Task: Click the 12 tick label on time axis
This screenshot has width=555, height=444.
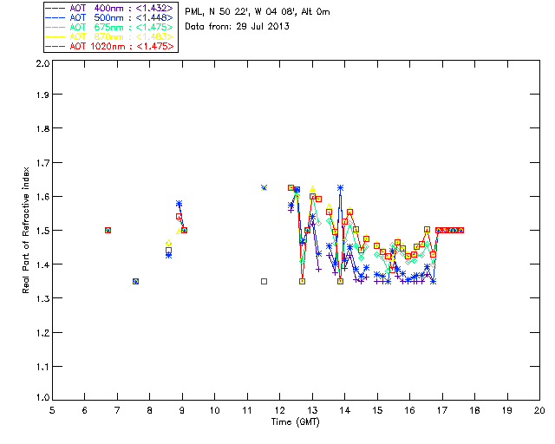Action: coord(279,410)
